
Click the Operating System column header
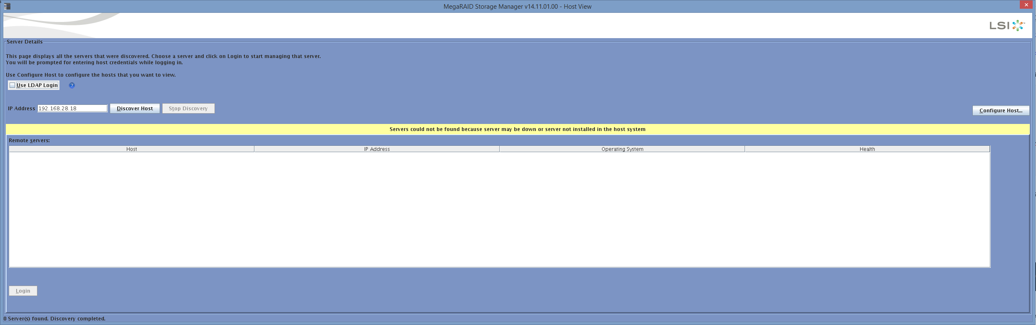pyautogui.click(x=622, y=149)
